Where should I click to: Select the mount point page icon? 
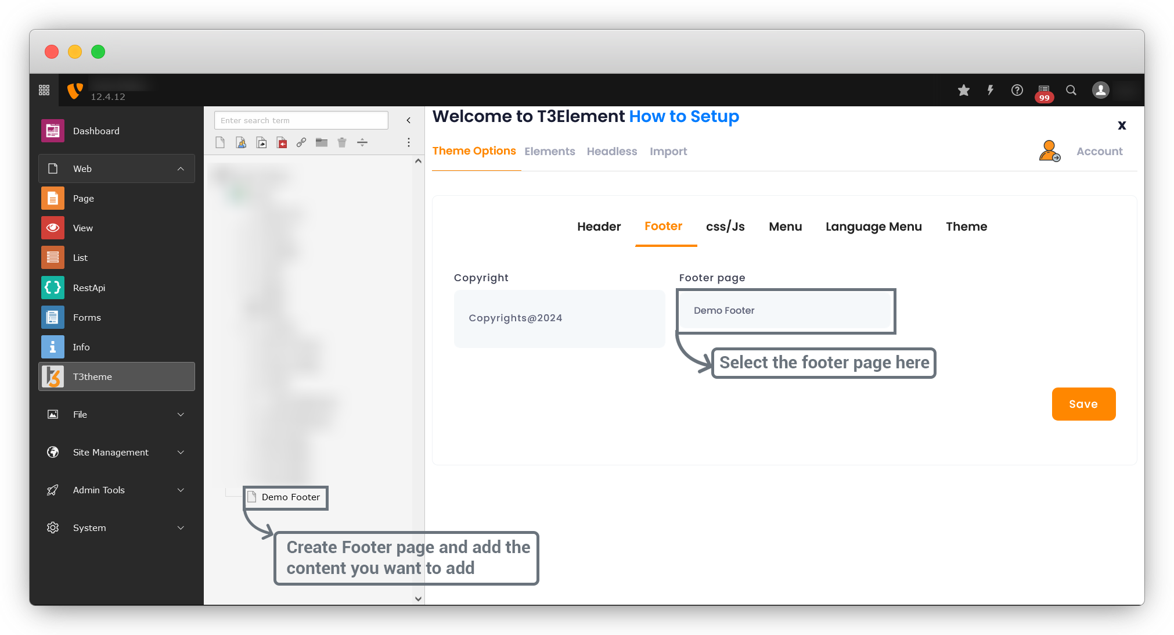[282, 142]
